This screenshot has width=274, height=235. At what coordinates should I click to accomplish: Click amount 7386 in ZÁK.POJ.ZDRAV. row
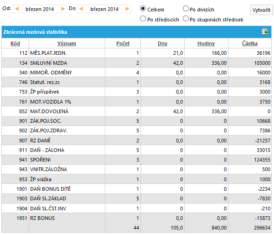265,131
